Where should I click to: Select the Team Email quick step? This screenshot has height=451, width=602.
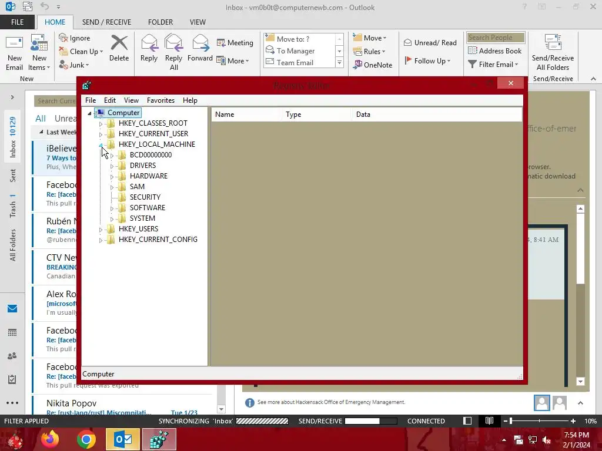[x=295, y=62]
